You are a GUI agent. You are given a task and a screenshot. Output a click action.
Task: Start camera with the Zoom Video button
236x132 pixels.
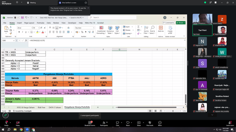point(18,124)
